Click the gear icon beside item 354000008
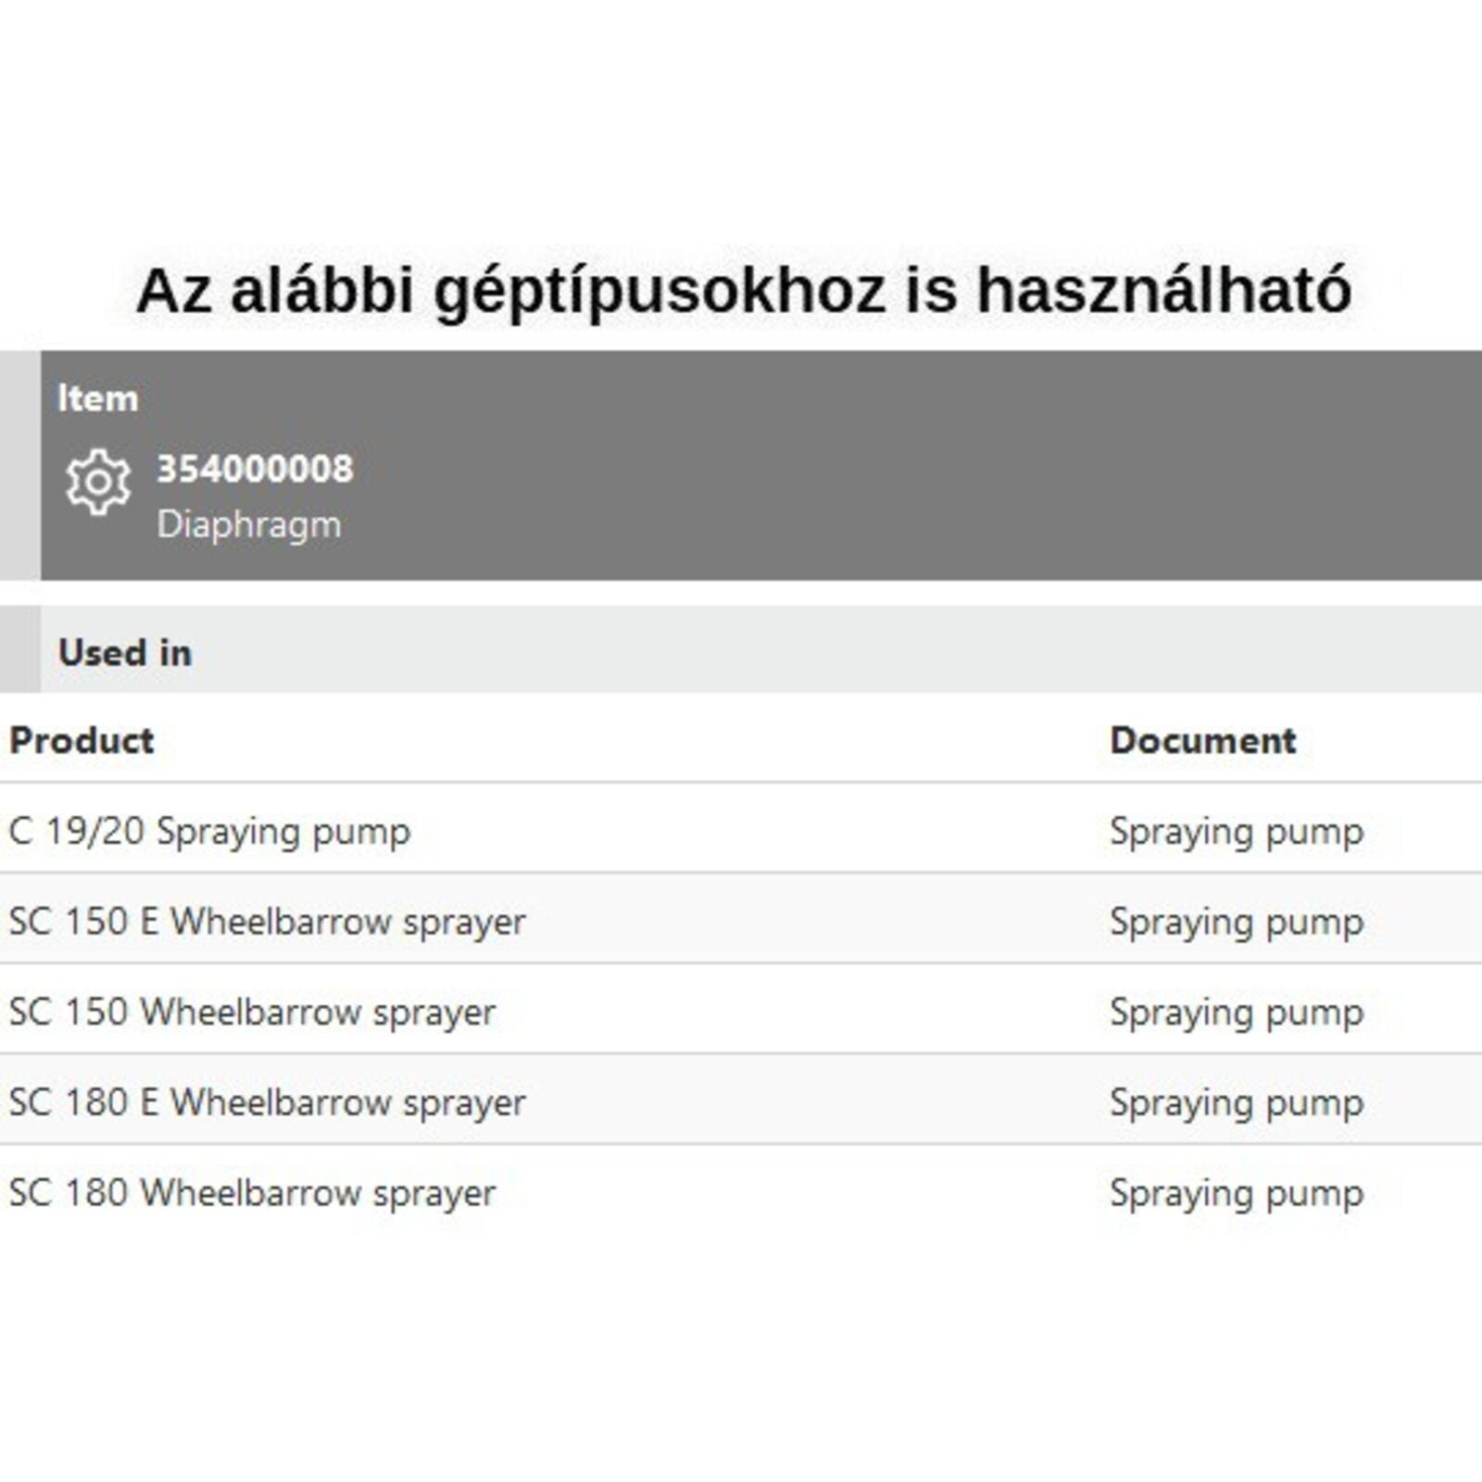 97,482
